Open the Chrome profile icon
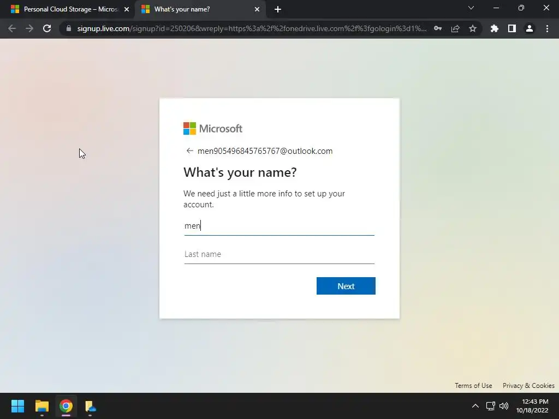The height and width of the screenshot is (419, 559). click(x=530, y=28)
